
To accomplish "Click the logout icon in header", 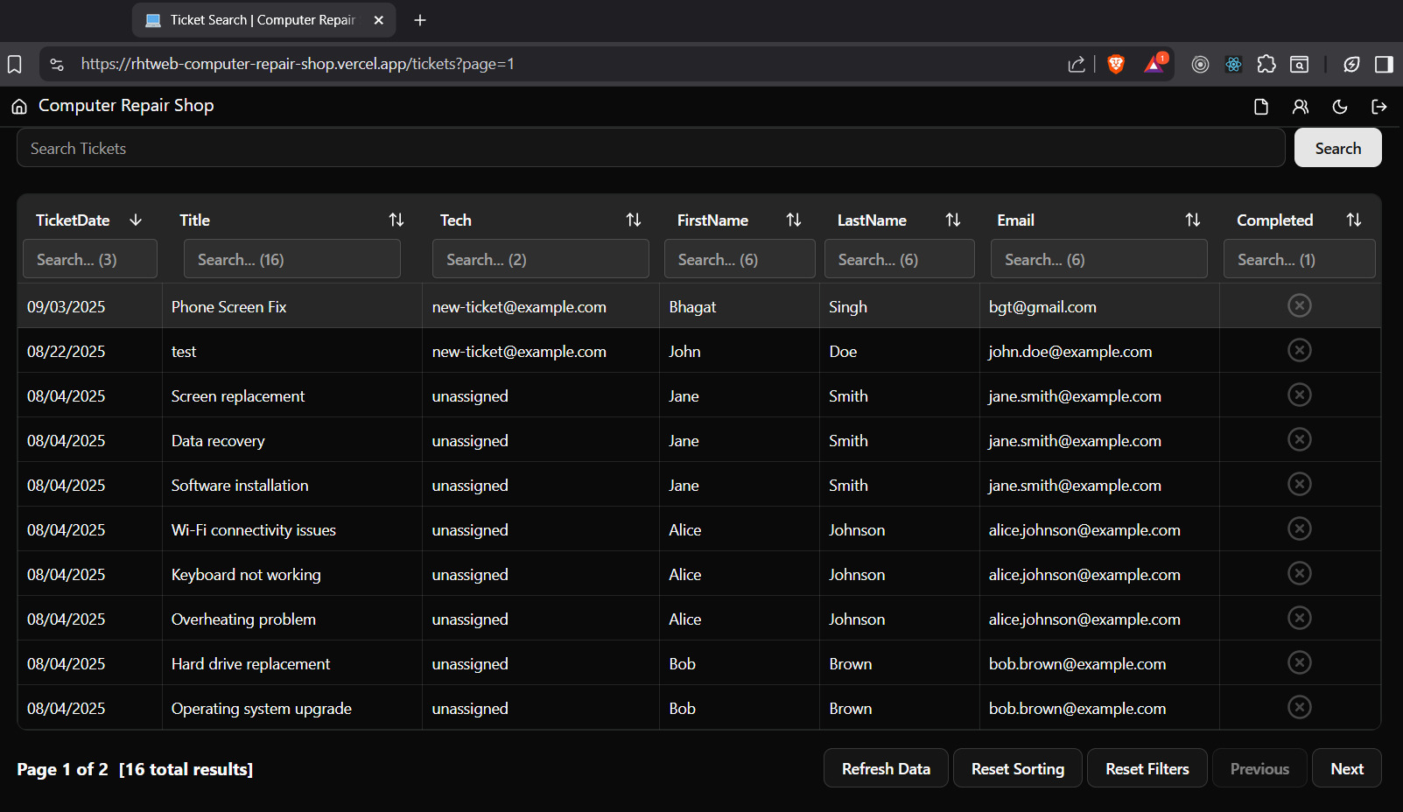I will 1379,107.
